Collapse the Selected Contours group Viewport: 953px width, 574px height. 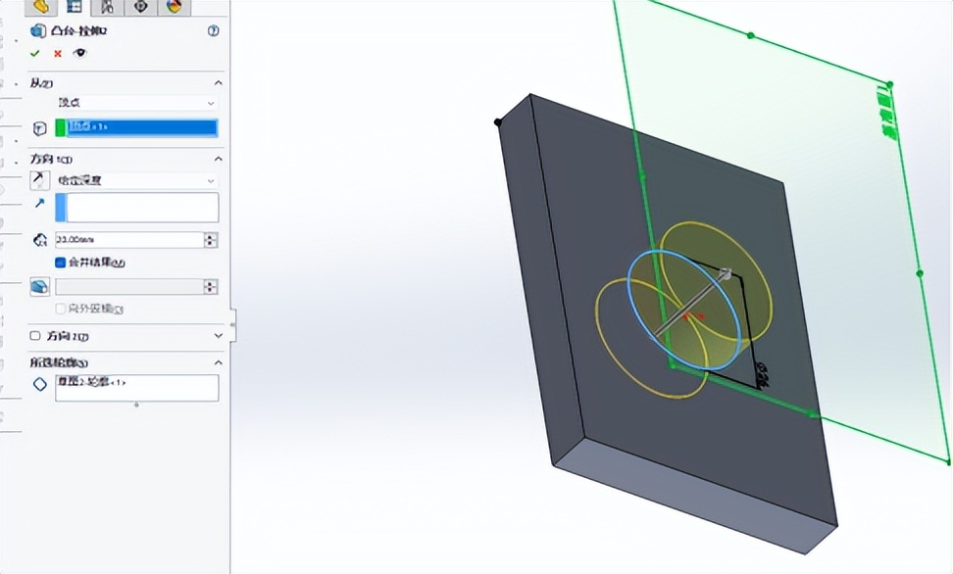tap(218, 362)
